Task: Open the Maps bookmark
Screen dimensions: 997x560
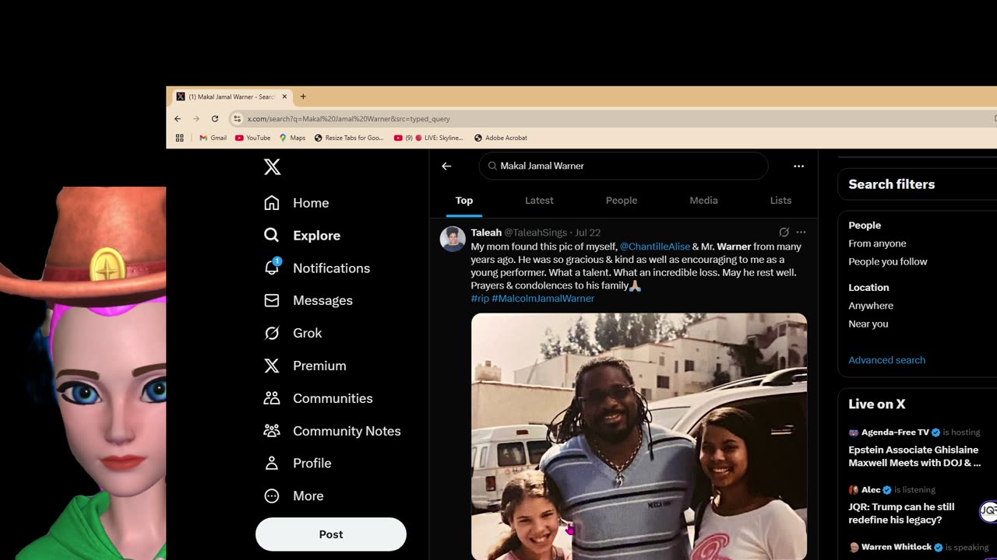Action: click(x=292, y=138)
